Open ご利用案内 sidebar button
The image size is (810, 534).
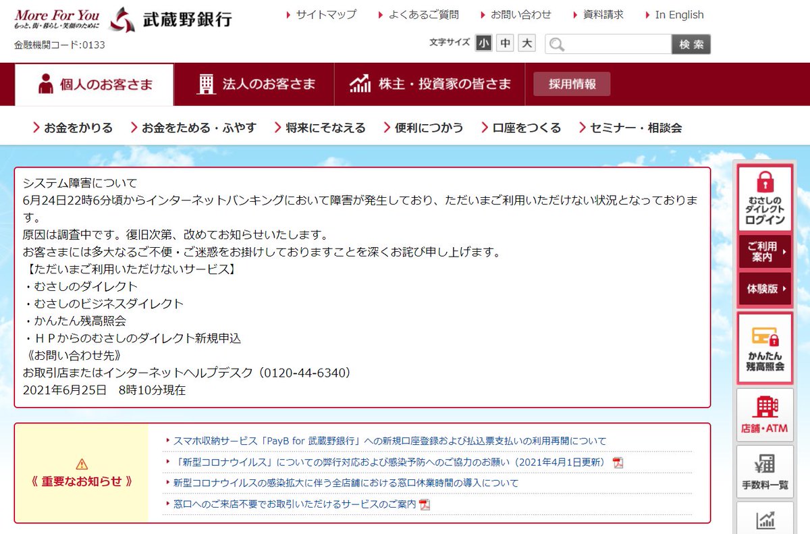click(765, 252)
